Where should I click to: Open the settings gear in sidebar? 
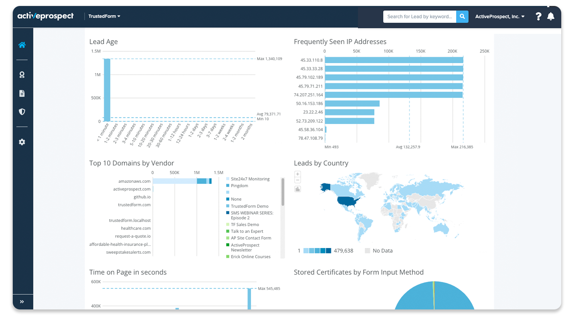pos(22,142)
